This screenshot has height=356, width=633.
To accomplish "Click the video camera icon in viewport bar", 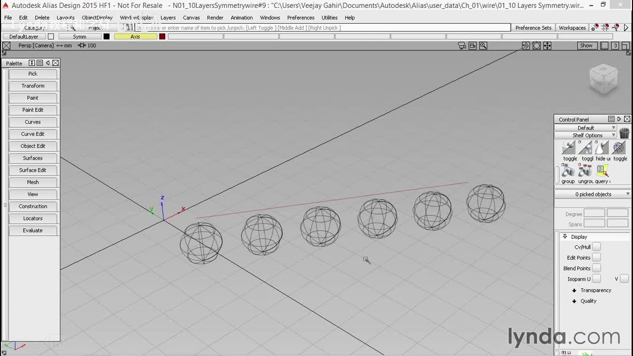I will point(473,45).
